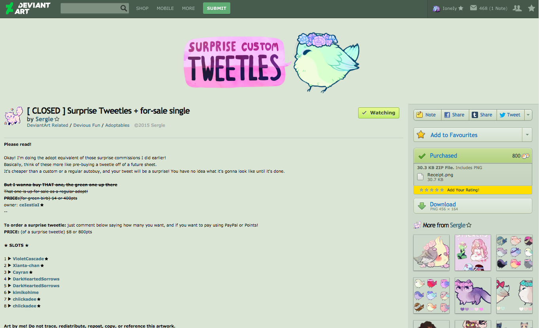The width and height of the screenshot is (539, 328).
Task: Click the header star icon
Action: (x=531, y=8)
